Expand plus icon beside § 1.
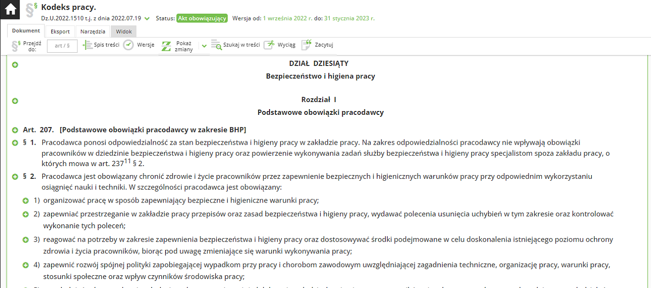The height and width of the screenshot is (288, 651). (x=15, y=143)
